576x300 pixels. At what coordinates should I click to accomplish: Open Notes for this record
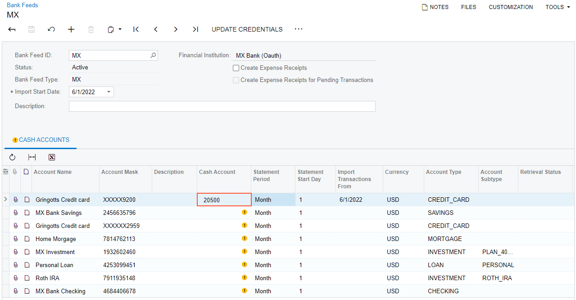tap(435, 7)
